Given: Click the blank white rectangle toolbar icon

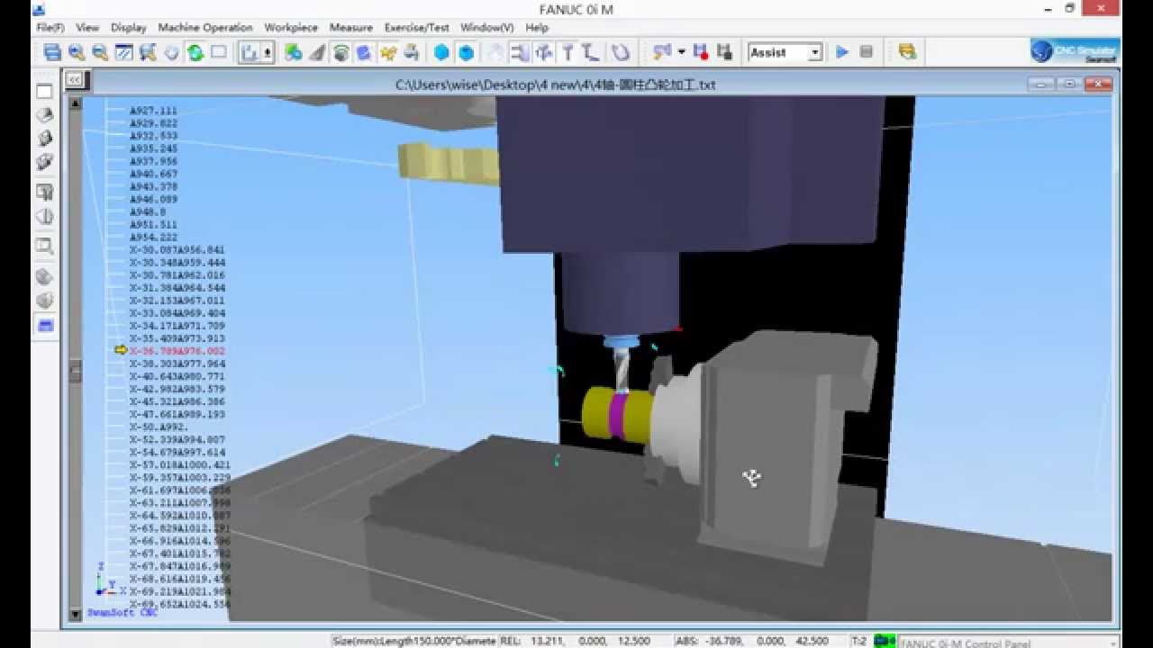Looking at the screenshot, I should 219,52.
